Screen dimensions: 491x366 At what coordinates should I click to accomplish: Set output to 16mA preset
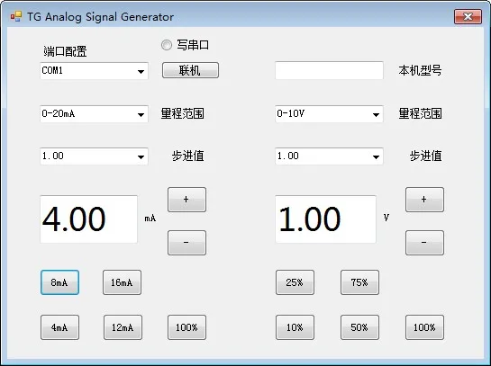[x=123, y=282]
